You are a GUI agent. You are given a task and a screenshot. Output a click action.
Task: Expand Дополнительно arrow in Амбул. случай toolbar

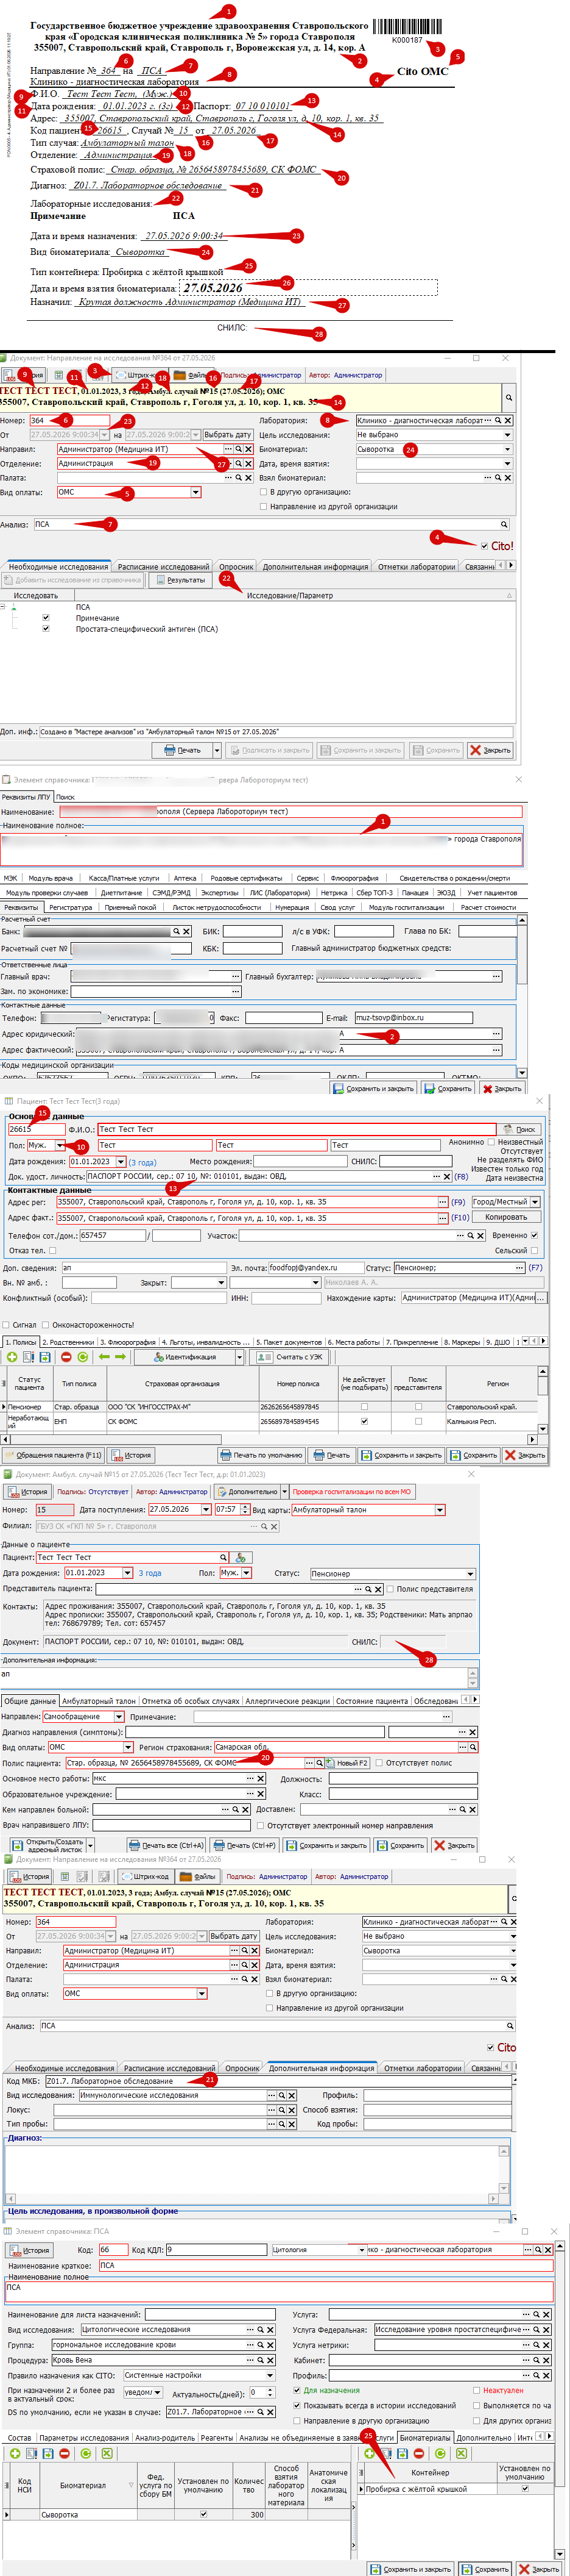[x=284, y=1492]
